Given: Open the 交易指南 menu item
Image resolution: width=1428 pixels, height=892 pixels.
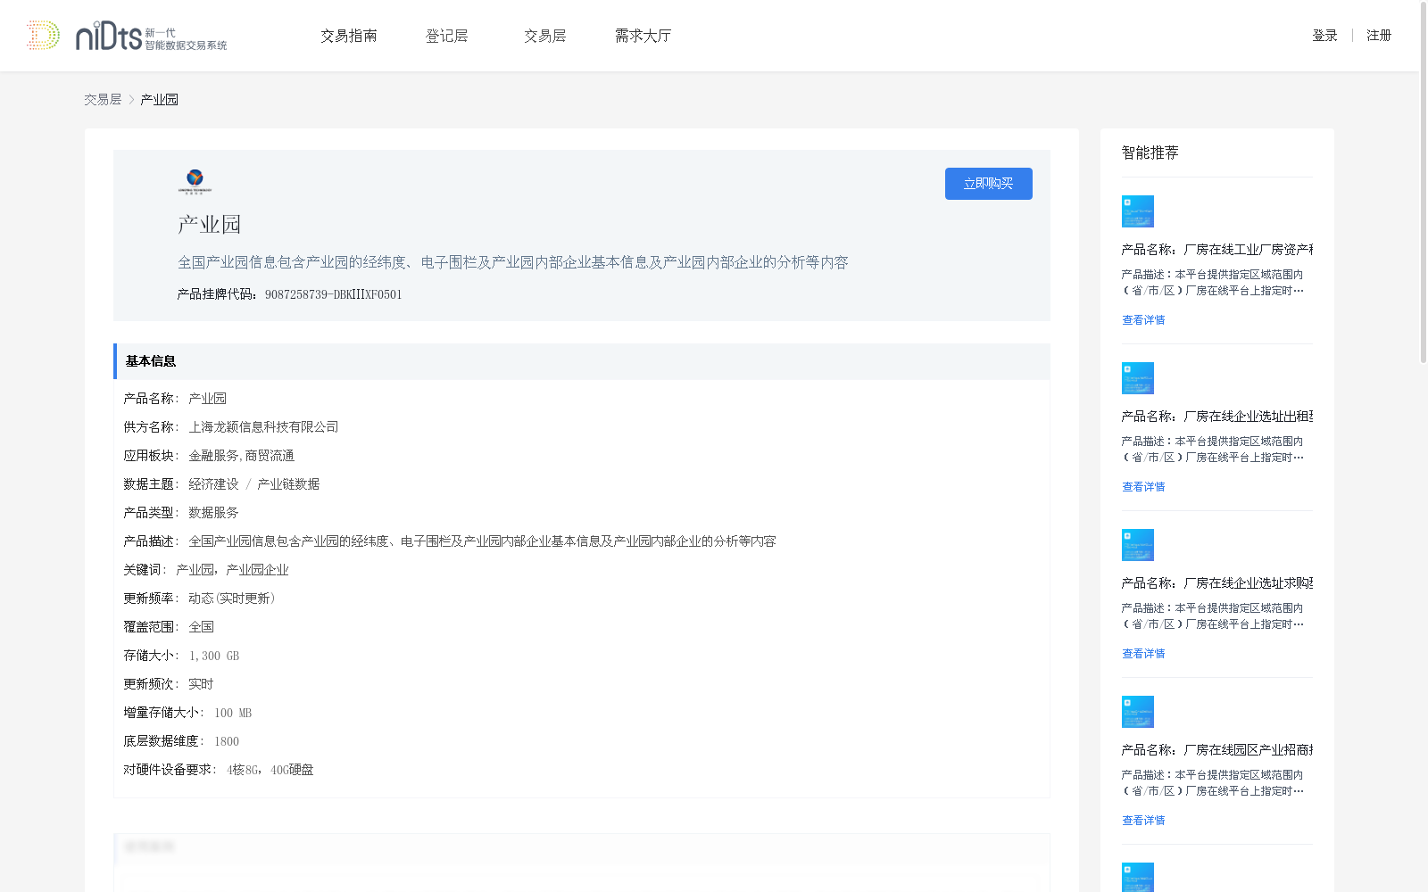Looking at the screenshot, I should [349, 36].
